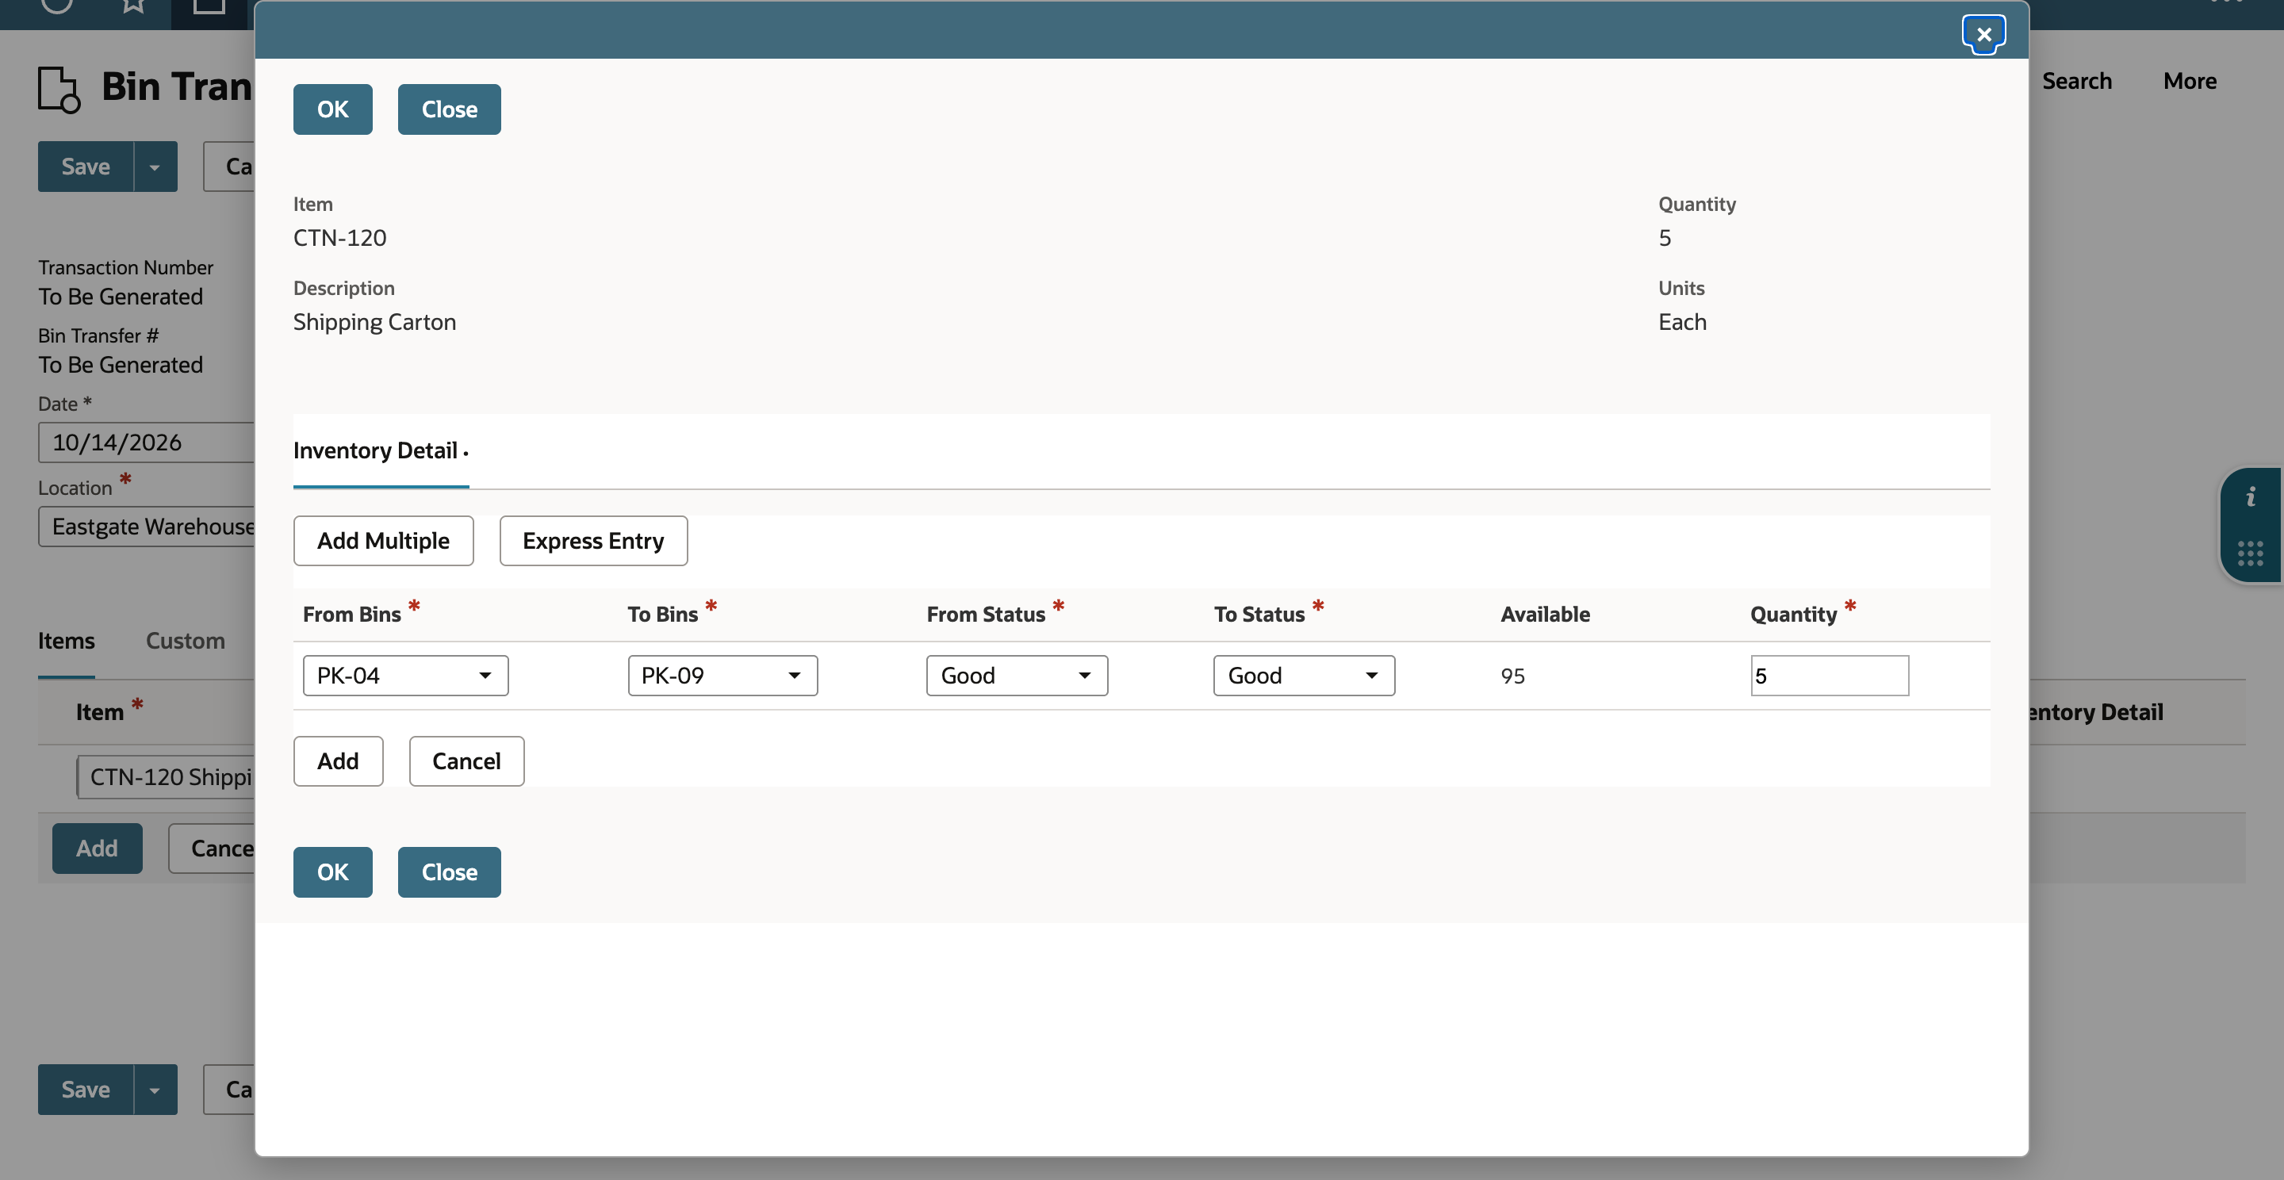Click the grid dots icon on right side panel
The height and width of the screenshot is (1180, 2284).
pyautogui.click(x=2251, y=554)
